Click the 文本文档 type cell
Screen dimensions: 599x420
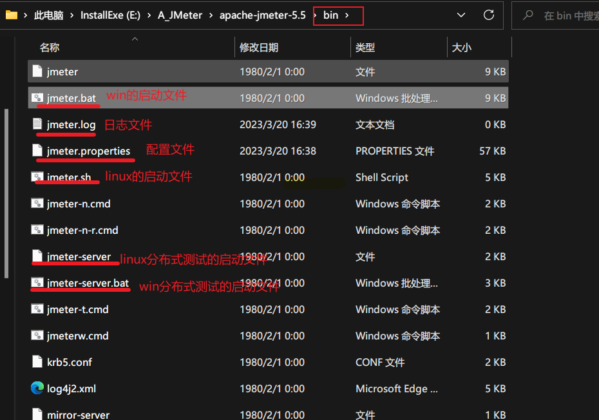(375, 124)
